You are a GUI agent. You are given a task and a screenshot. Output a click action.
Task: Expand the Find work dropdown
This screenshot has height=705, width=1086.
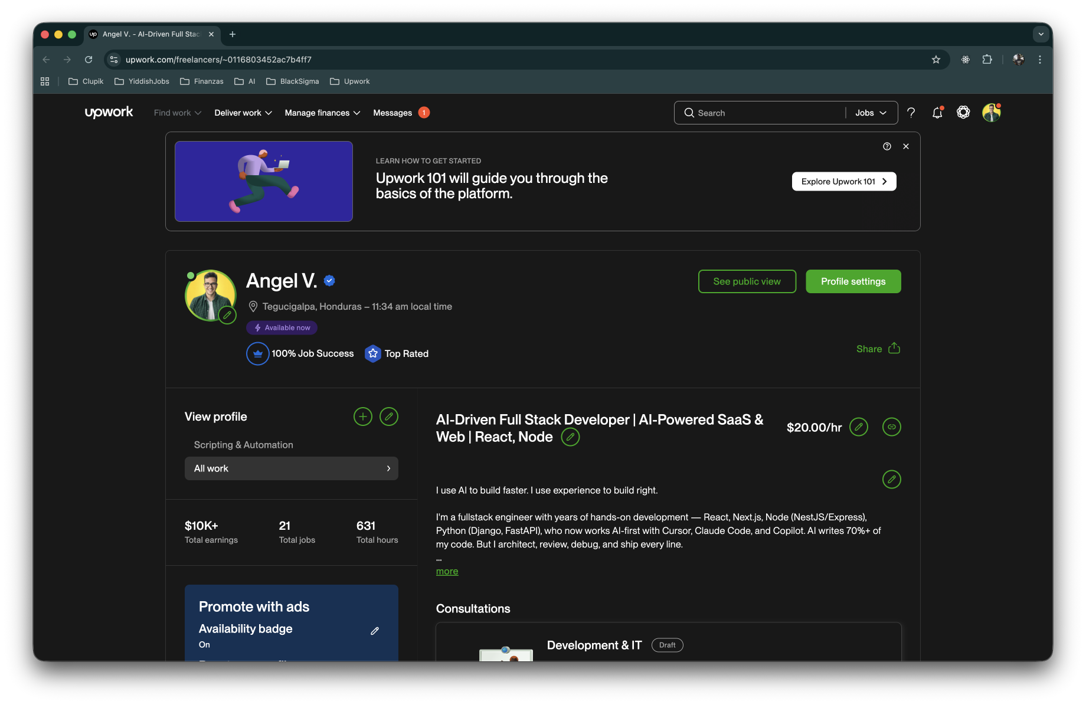pyautogui.click(x=178, y=113)
